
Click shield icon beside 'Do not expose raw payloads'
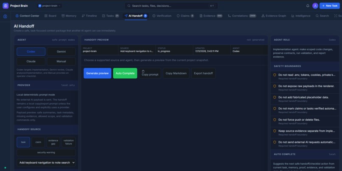pyautogui.click(x=275, y=86)
